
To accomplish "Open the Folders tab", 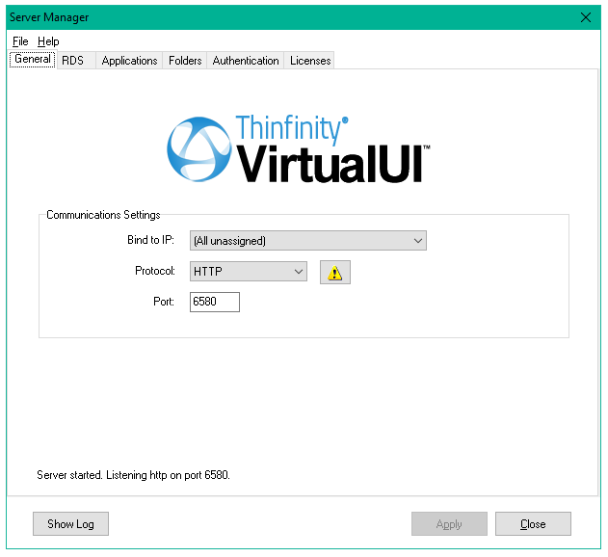I will pyautogui.click(x=185, y=61).
